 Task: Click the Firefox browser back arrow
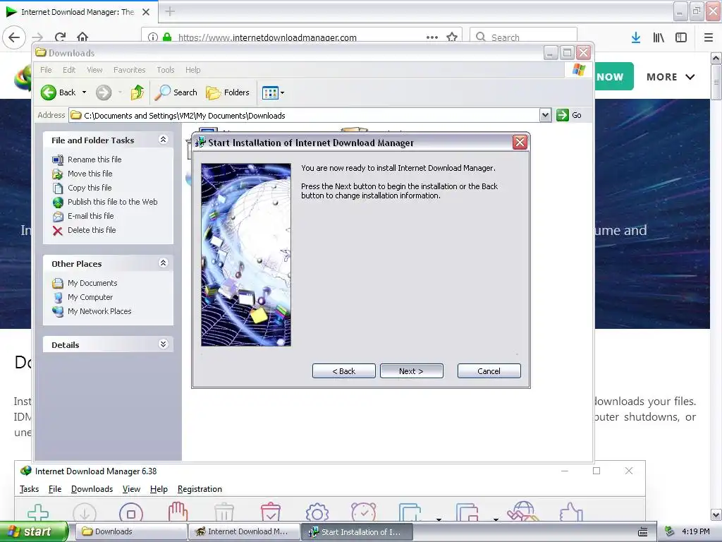tap(14, 37)
